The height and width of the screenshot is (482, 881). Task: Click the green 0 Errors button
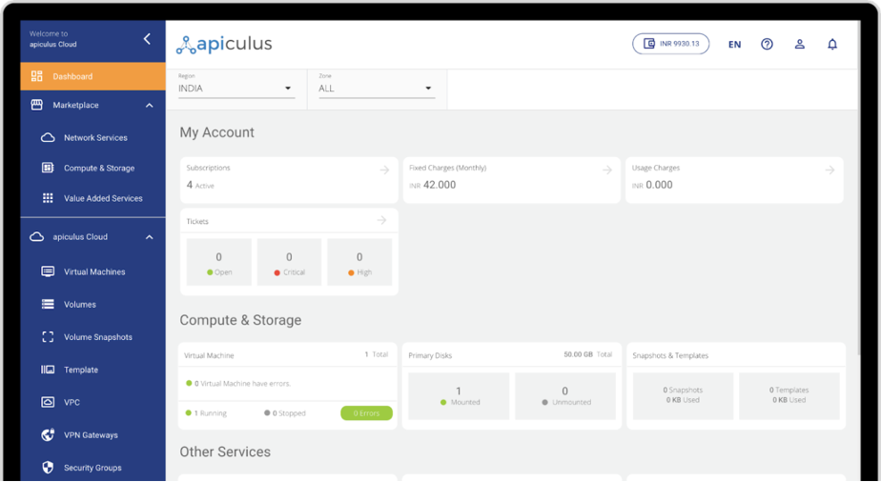[366, 413]
